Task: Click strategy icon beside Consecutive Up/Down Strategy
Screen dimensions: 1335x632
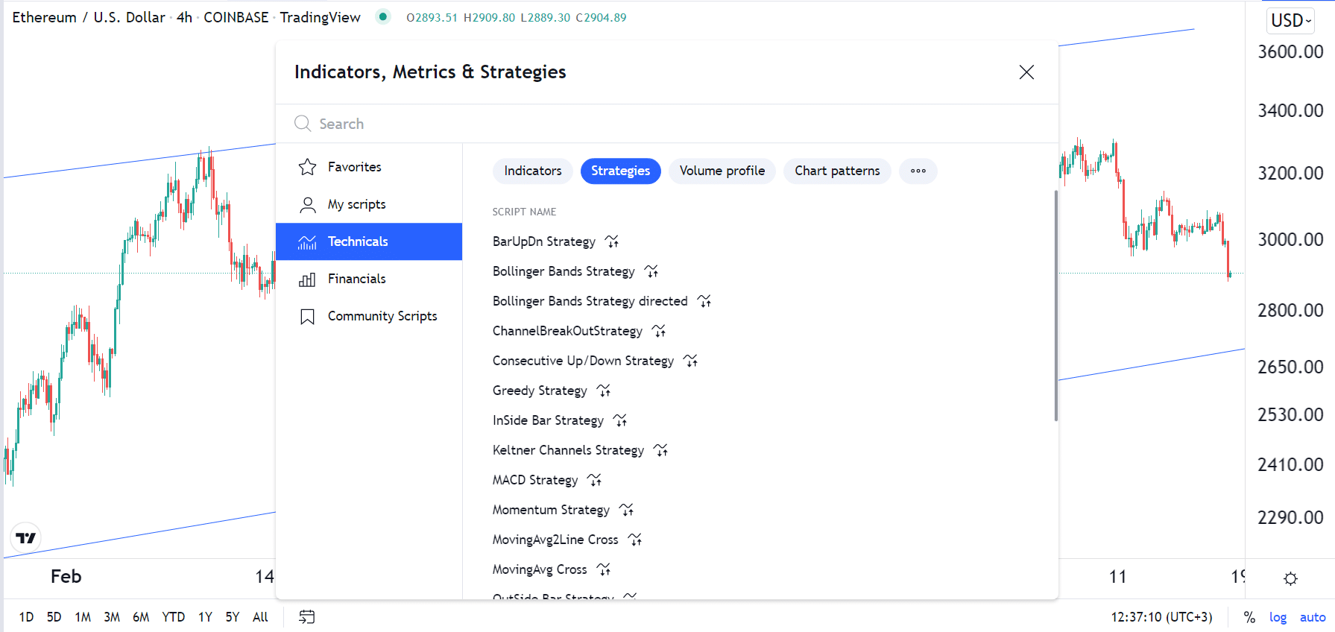Action: pos(691,361)
